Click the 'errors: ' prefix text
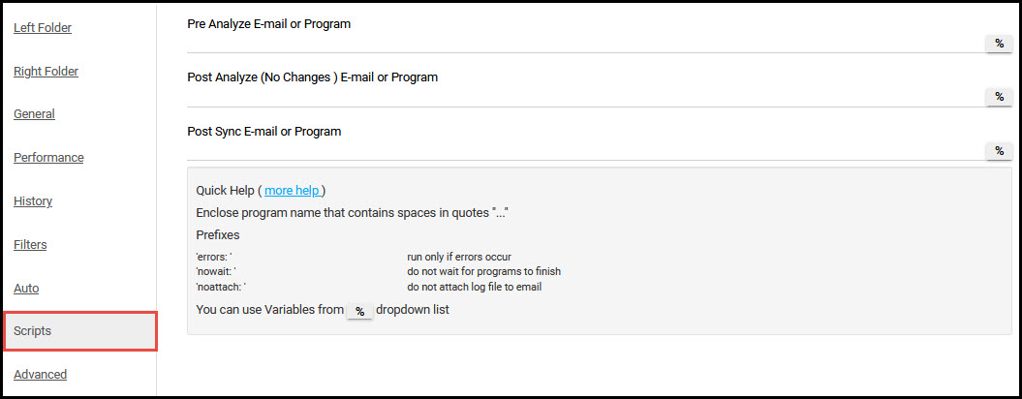 [x=214, y=257]
